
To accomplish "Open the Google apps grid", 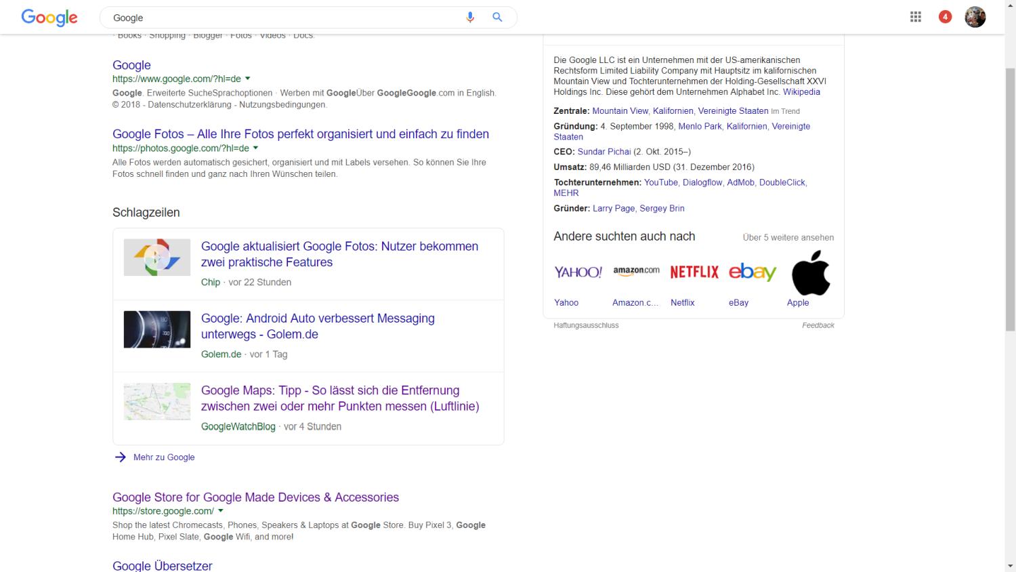I will click(916, 17).
